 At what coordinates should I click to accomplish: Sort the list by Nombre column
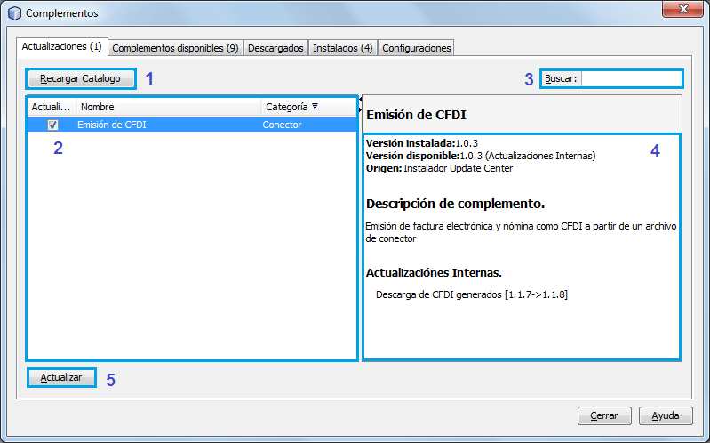[x=169, y=107]
